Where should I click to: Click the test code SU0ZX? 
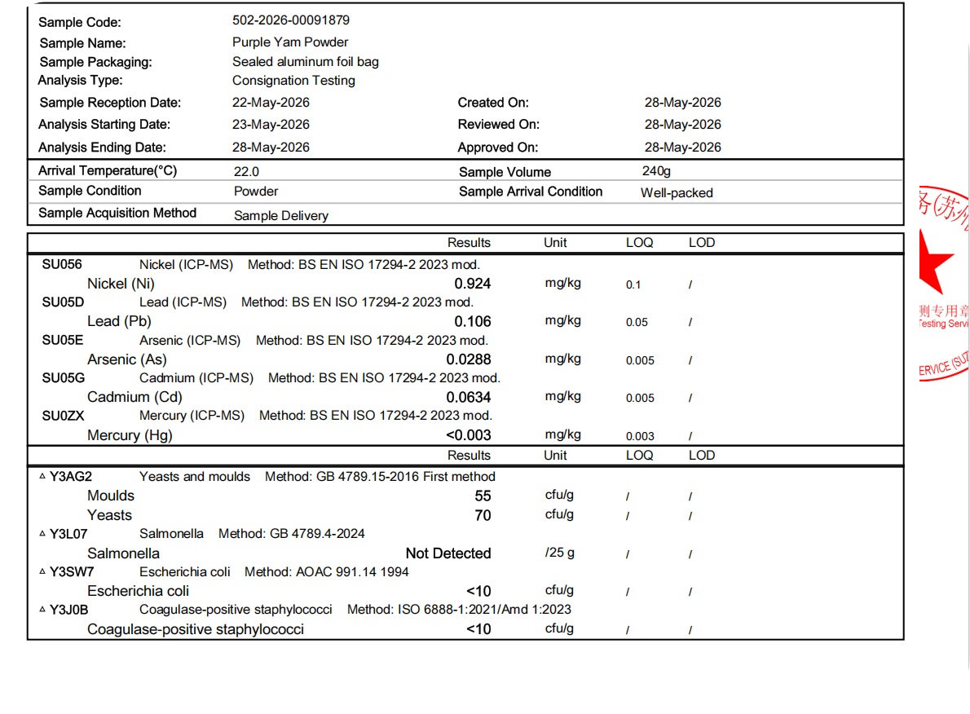click(x=63, y=416)
